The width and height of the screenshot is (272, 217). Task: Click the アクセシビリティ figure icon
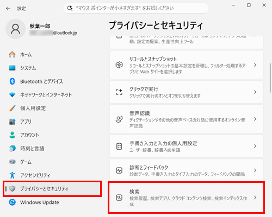pos(12,175)
